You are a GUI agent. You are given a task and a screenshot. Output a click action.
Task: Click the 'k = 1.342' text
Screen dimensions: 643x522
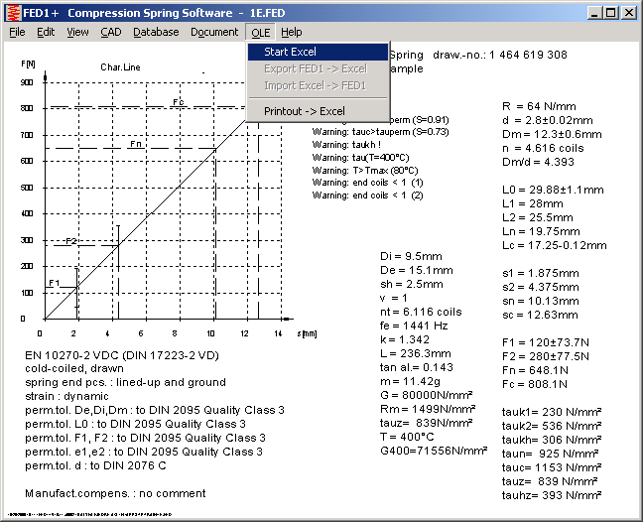point(405,340)
